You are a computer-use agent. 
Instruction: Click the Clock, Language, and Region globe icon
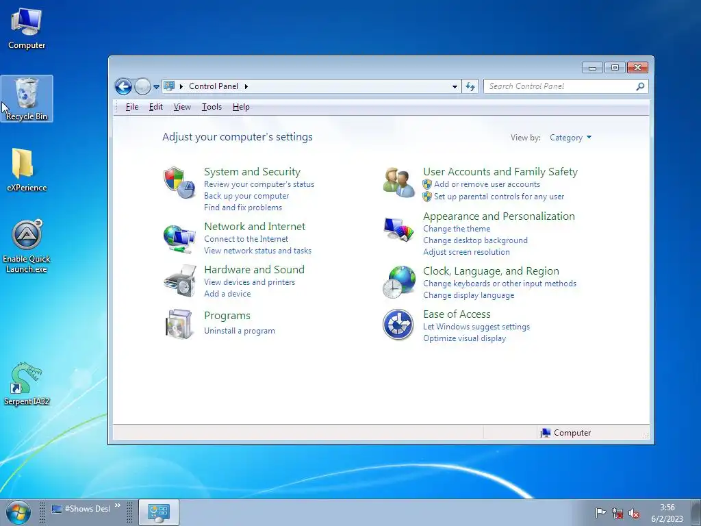click(399, 282)
